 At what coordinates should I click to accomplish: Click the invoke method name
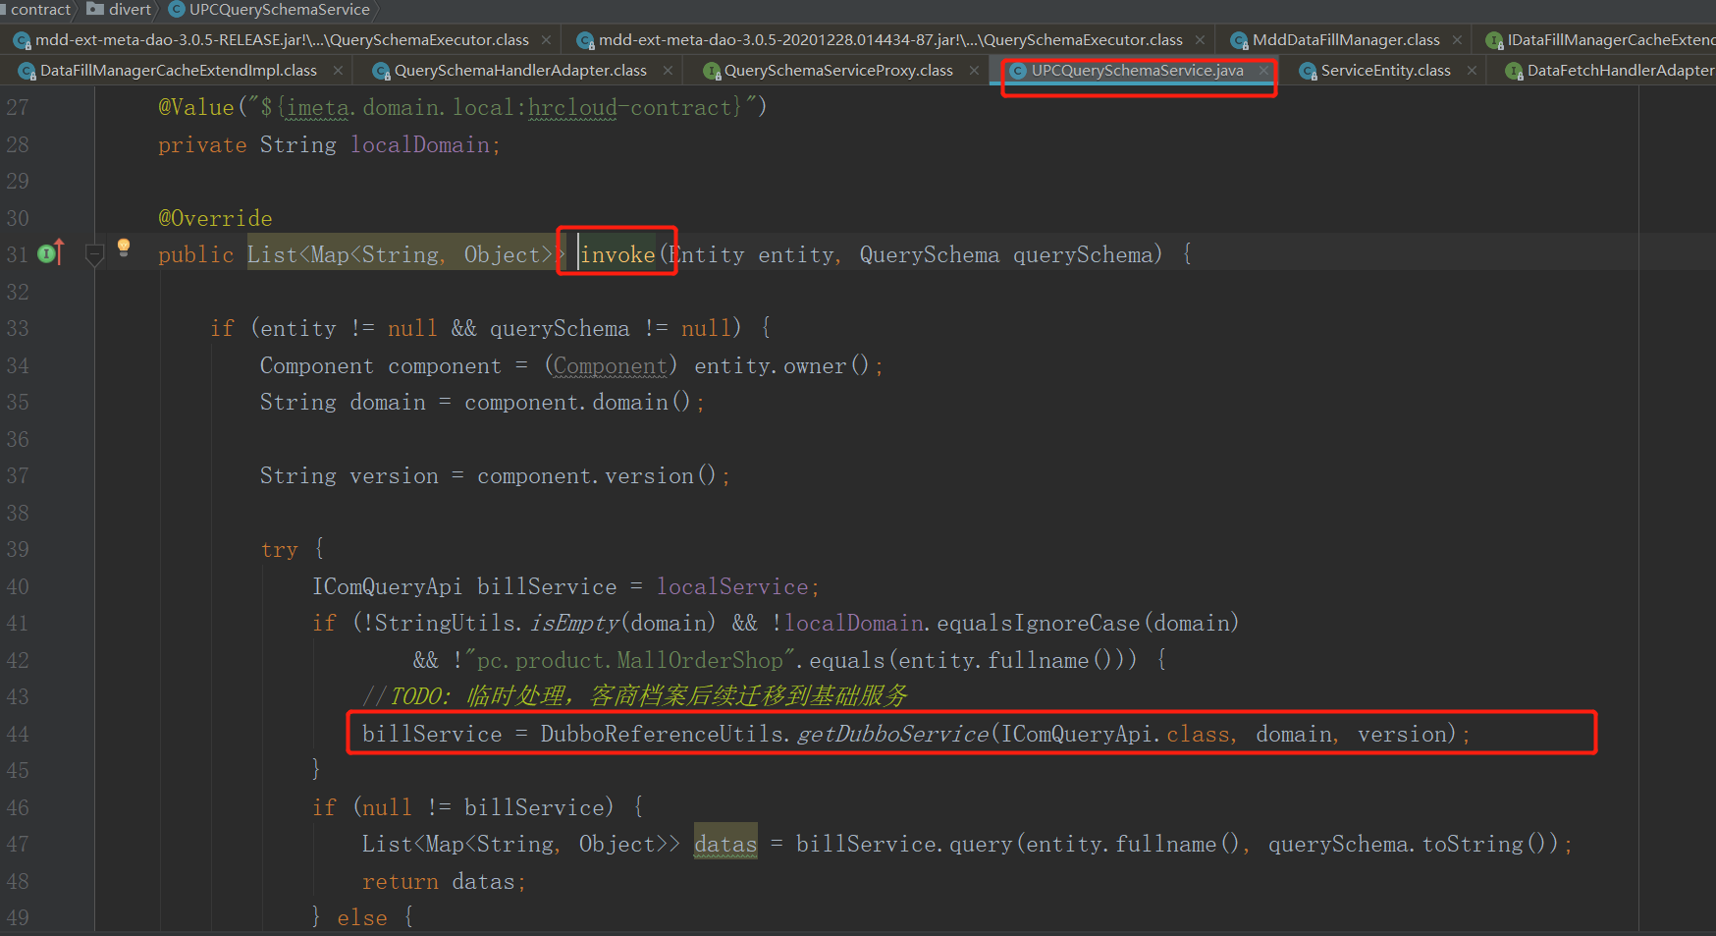(617, 254)
